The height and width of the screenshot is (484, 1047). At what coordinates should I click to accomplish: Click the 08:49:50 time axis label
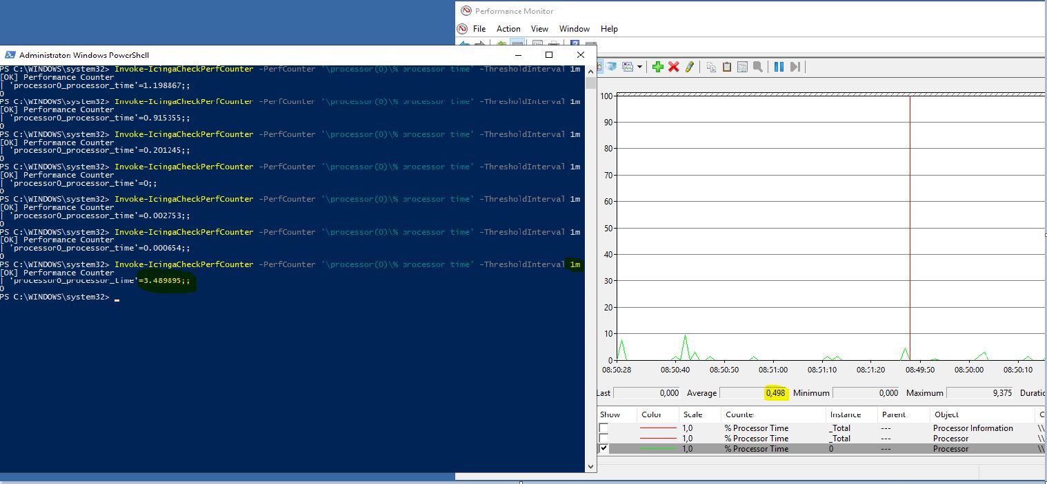coord(920,370)
